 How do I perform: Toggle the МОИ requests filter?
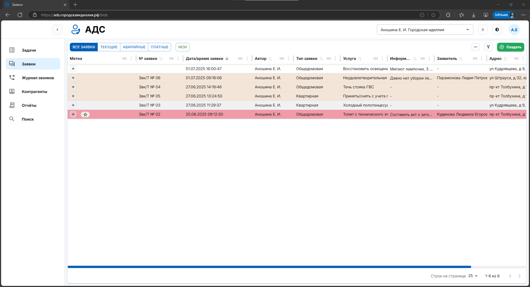click(182, 47)
